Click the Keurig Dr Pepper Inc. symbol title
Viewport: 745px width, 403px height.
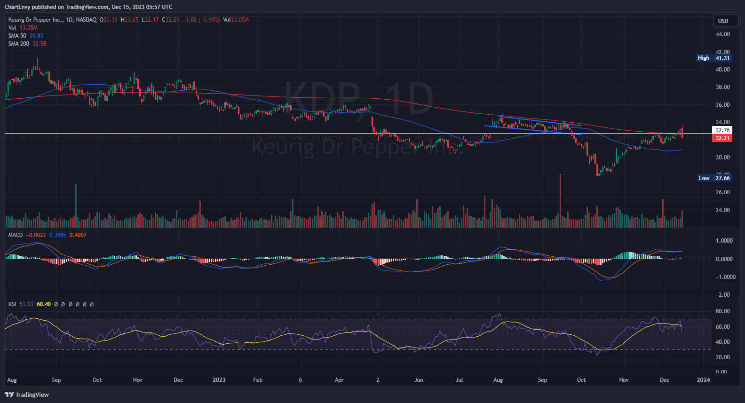[36, 20]
